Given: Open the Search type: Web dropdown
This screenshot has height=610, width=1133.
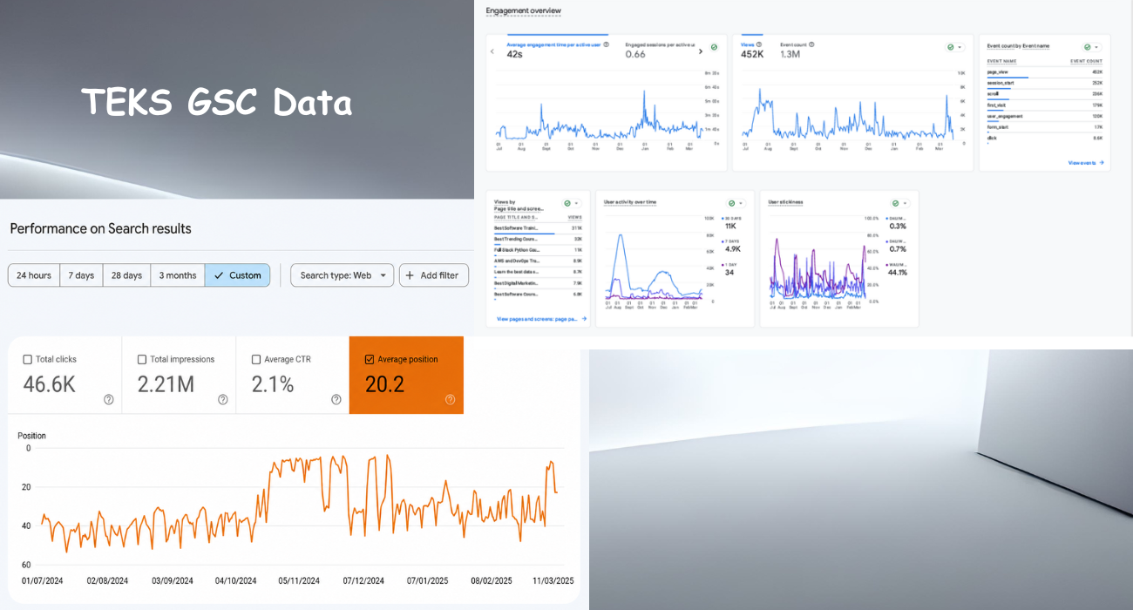Looking at the screenshot, I should pos(342,275).
